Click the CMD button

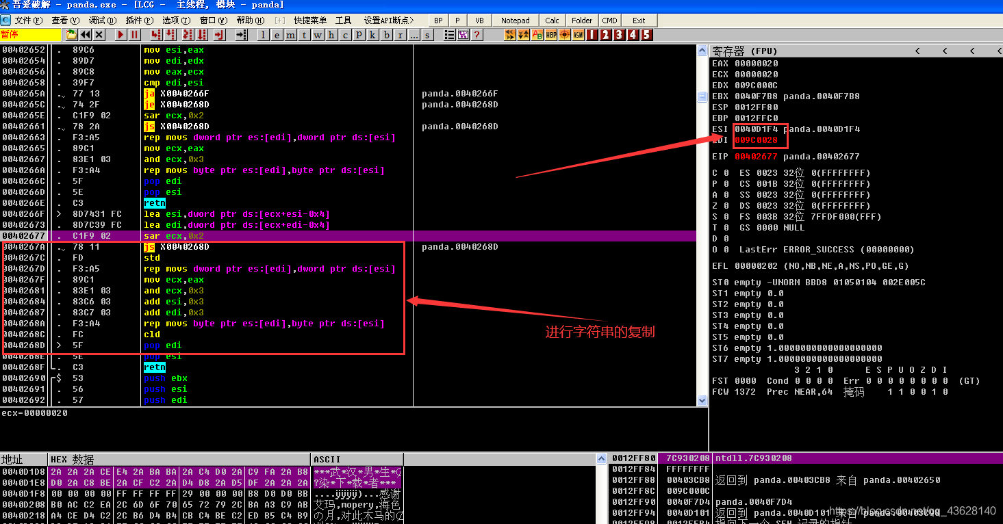(609, 21)
